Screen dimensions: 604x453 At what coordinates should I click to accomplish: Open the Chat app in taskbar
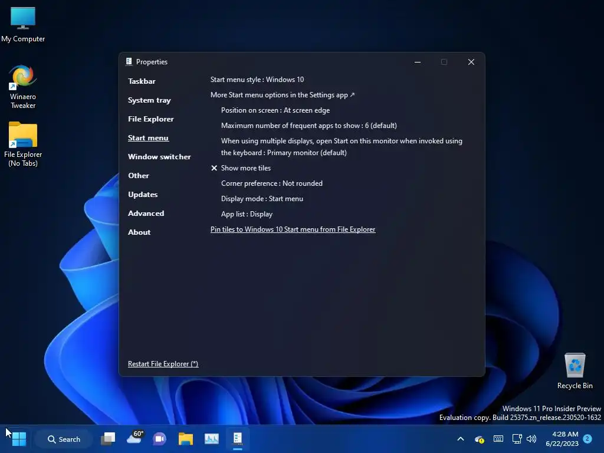(159, 439)
